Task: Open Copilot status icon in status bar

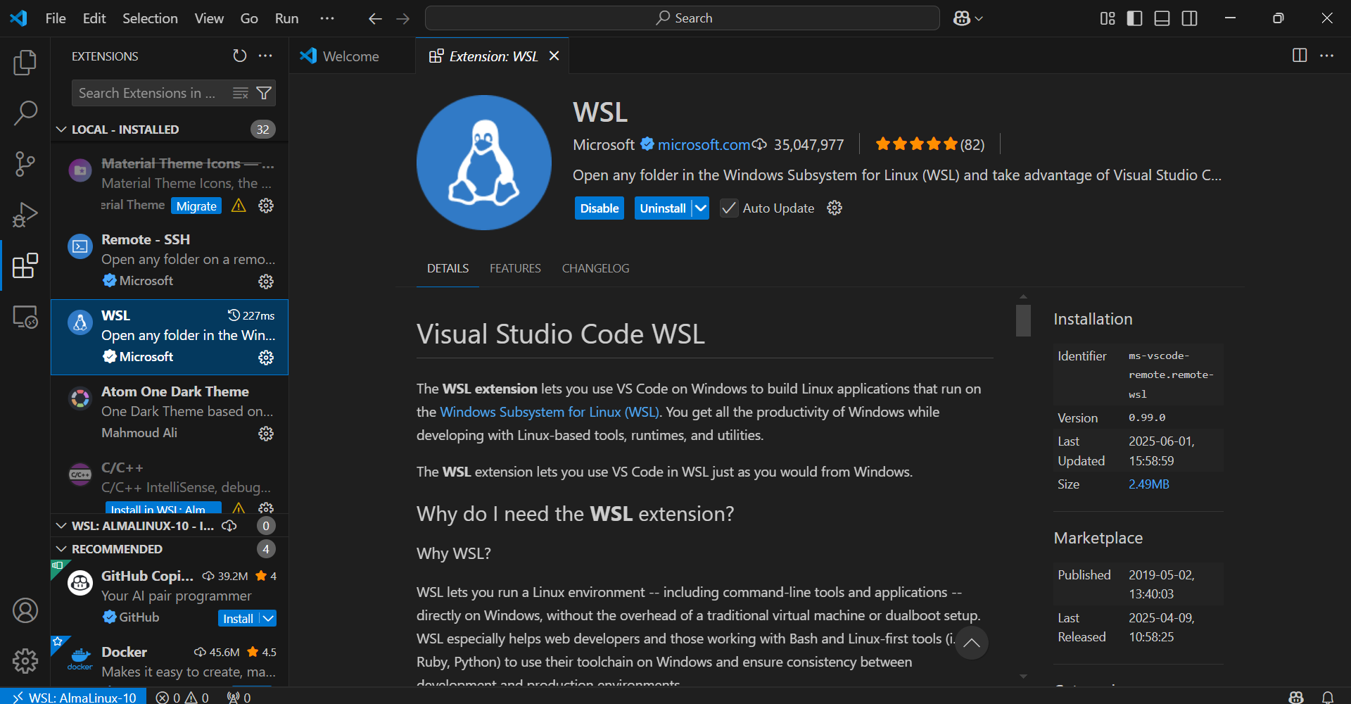Action: [x=1296, y=697]
